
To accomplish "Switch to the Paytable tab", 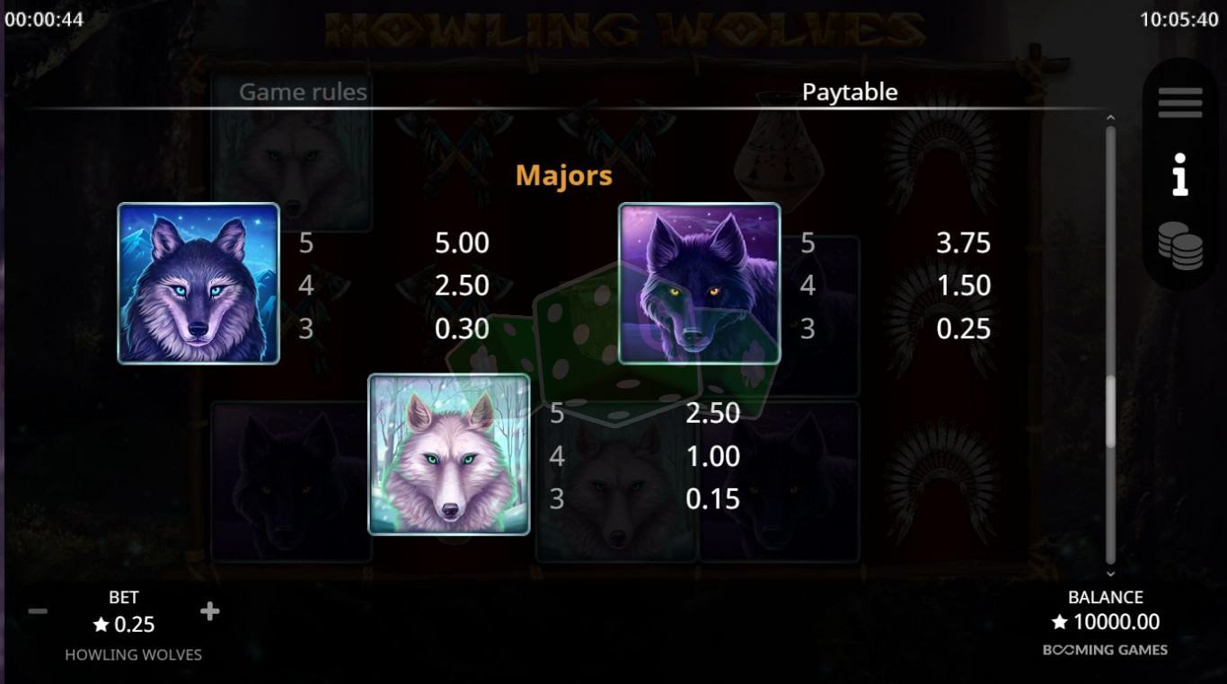I will point(850,92).
